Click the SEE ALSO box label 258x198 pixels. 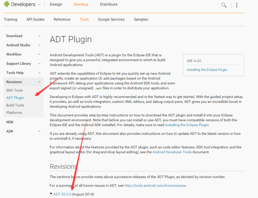[194, 61]
